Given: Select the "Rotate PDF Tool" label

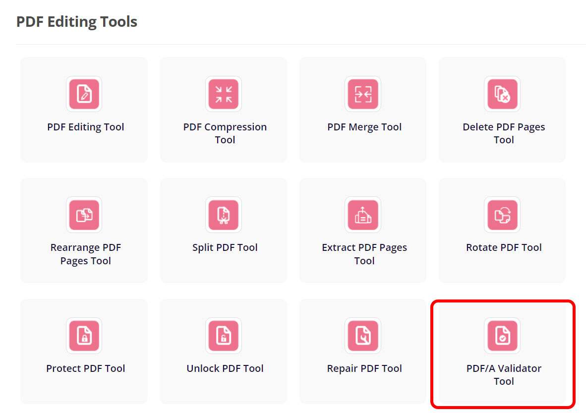Looking at the screenshot, I should point(504,247).
